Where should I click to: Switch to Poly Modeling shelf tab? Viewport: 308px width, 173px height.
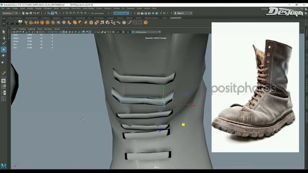point(31,18)
